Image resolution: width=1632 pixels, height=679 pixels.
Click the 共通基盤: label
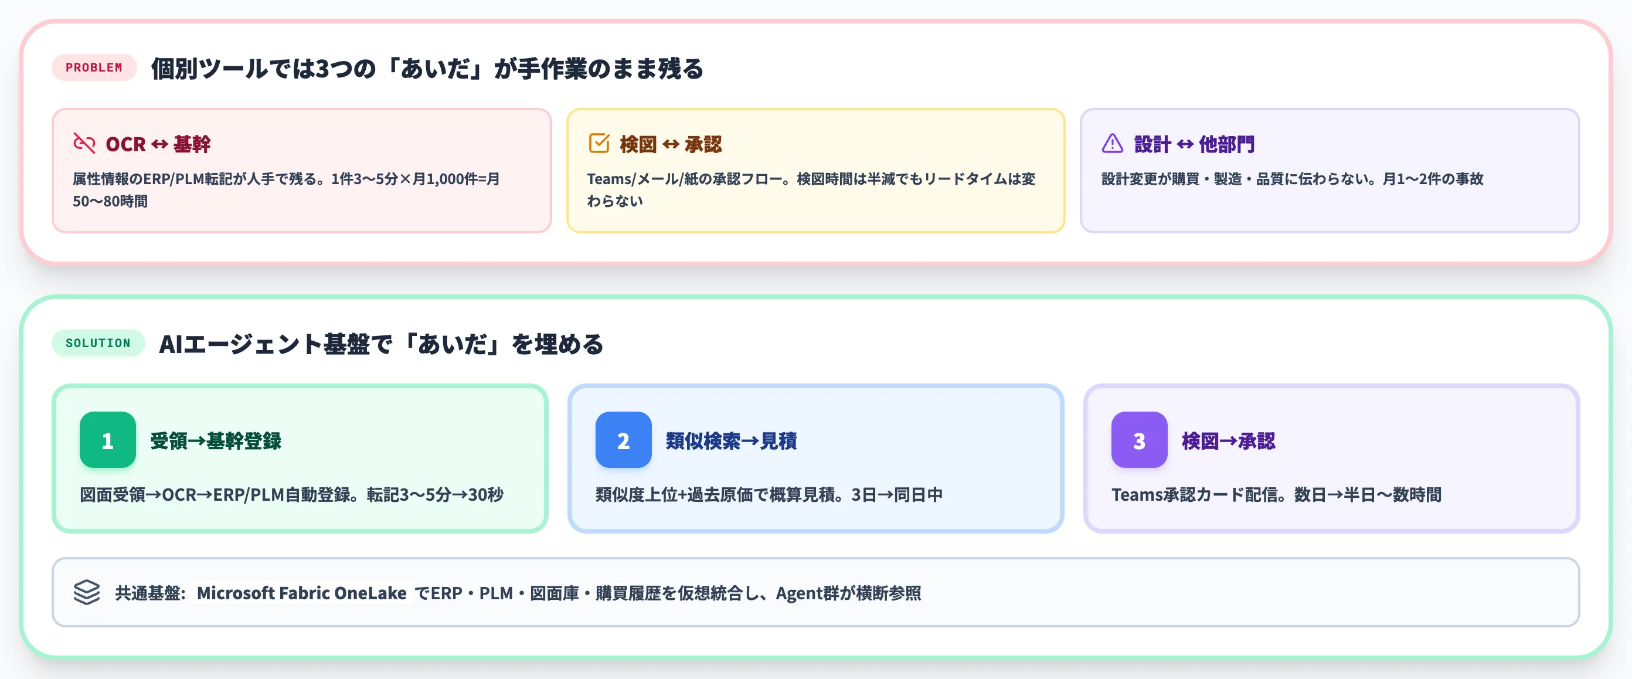[x=150, y=593]
